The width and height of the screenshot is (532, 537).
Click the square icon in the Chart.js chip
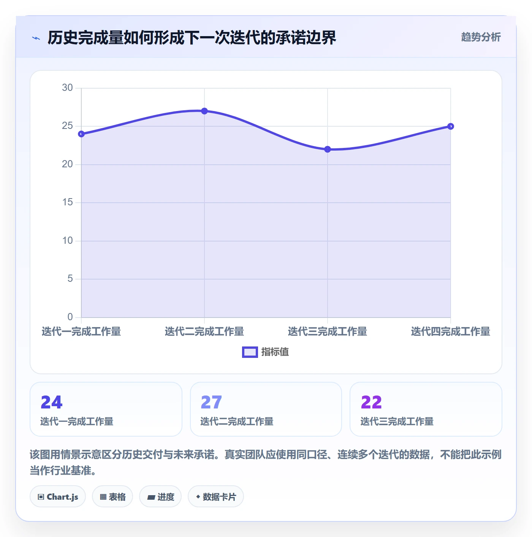41,497
